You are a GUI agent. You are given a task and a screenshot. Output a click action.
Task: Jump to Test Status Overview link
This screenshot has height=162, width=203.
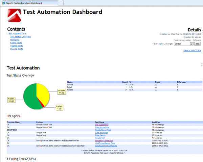click(x=21, y=37)
